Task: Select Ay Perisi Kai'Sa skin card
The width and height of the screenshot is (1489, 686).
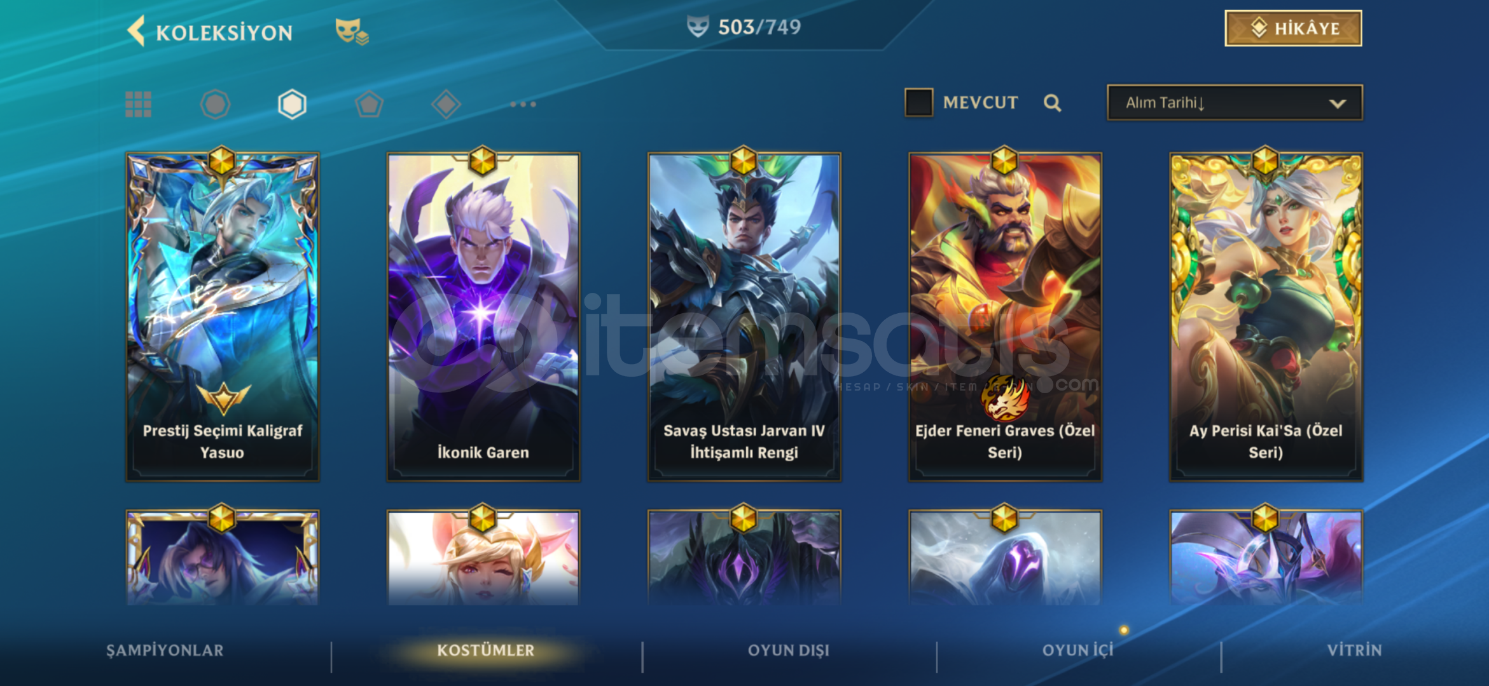Action: click(x=1266, y=317)
